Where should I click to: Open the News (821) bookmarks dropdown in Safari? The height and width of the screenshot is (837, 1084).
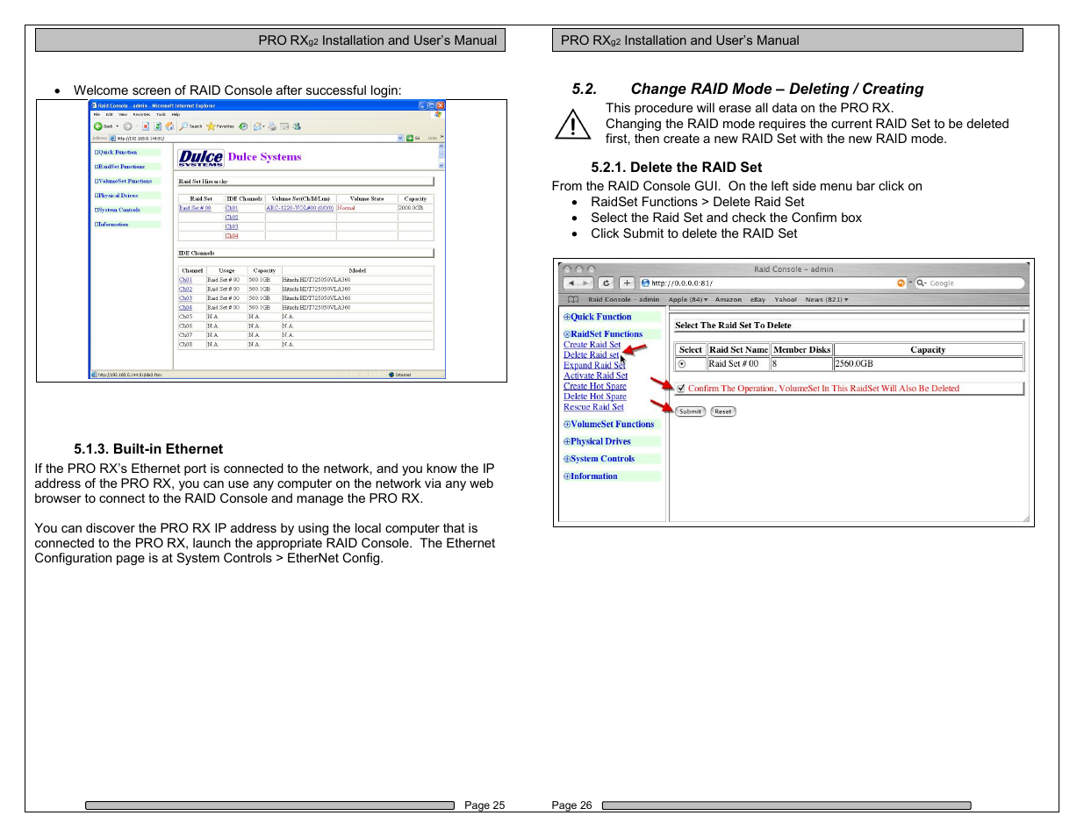827,300
